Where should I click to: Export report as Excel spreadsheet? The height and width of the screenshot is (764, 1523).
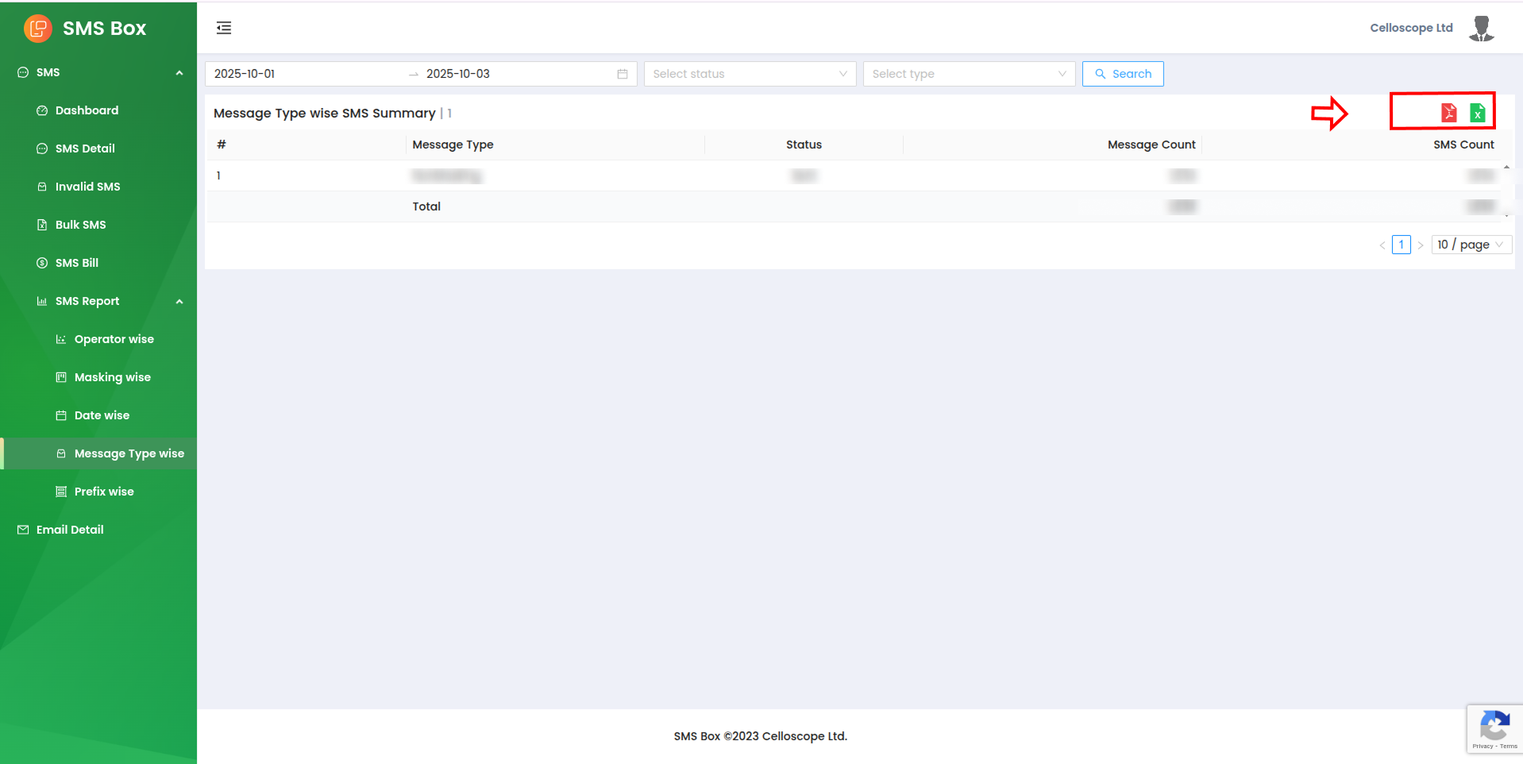click(x=1477, y=113)
